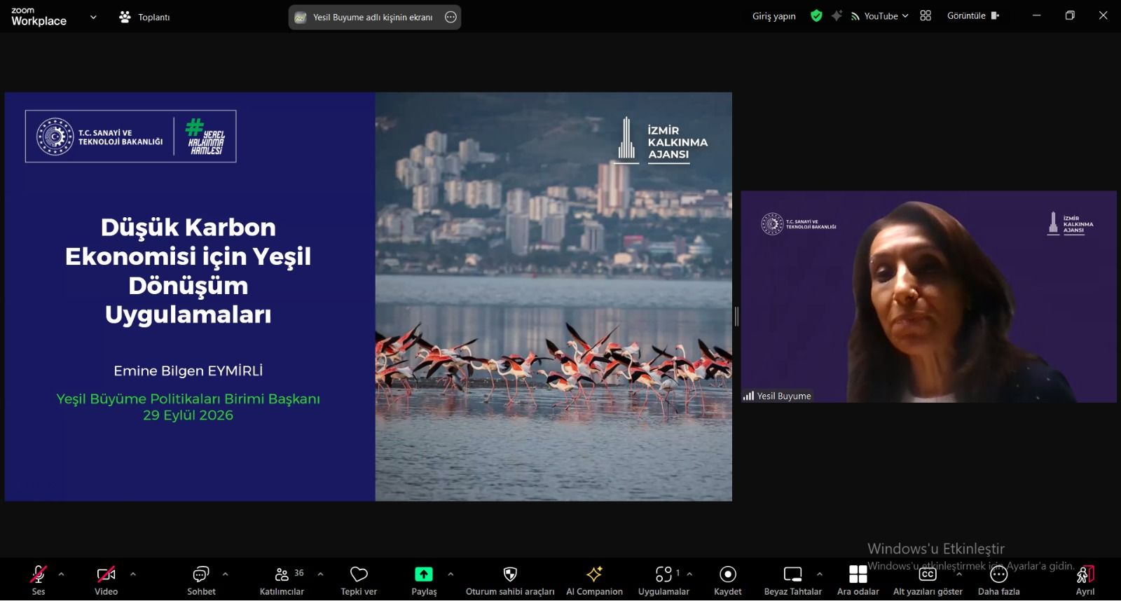Open Beyaz Tahtalar whiteboards
The height and width of the screenshot is (601, 1121).
click(x=792, y=580)
